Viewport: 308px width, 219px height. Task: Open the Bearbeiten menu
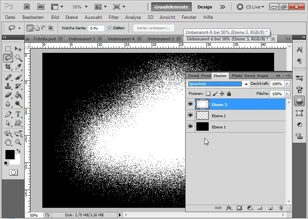click(33, 17)
